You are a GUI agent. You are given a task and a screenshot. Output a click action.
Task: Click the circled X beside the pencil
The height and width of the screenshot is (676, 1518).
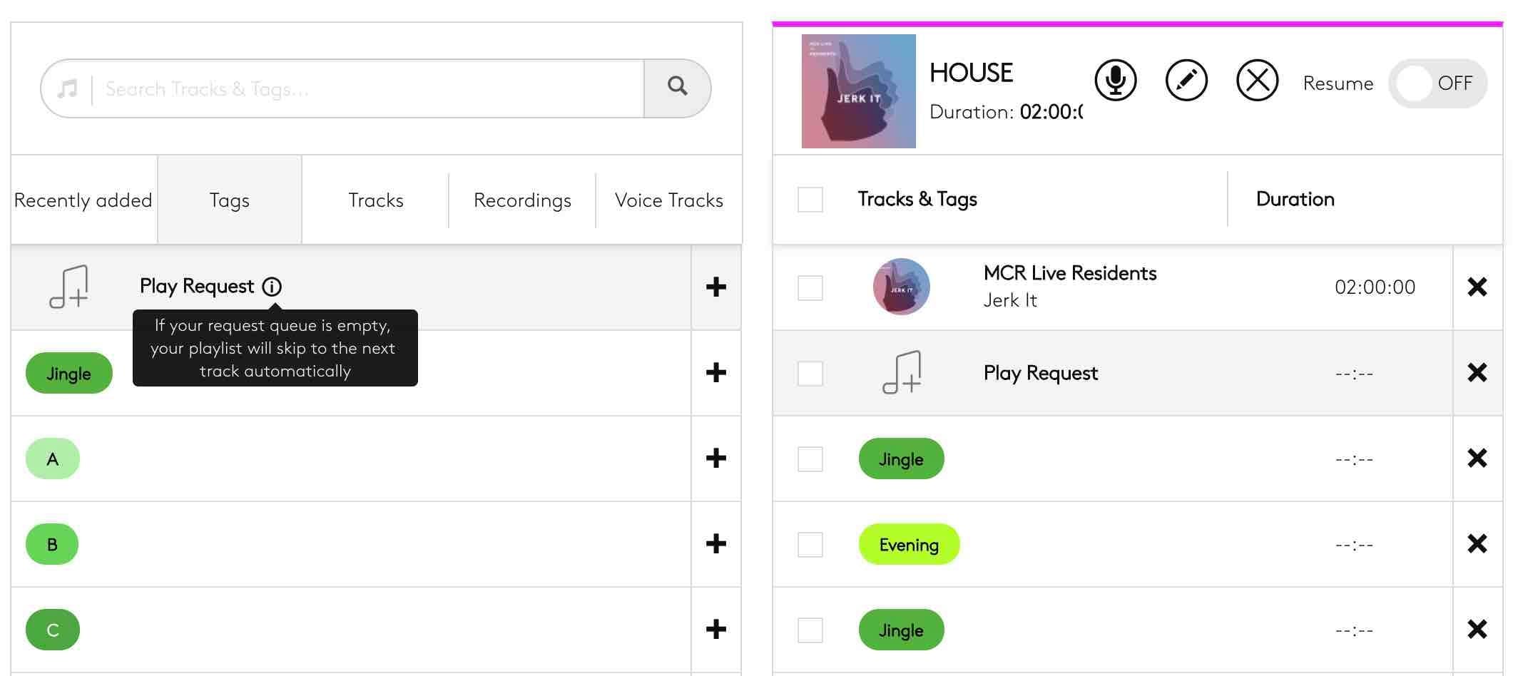[x=1257, y=80]
